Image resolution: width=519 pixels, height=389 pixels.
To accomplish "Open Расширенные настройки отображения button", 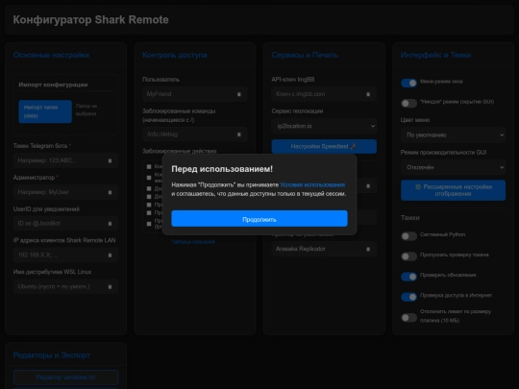I will click(x=453, y=190).
